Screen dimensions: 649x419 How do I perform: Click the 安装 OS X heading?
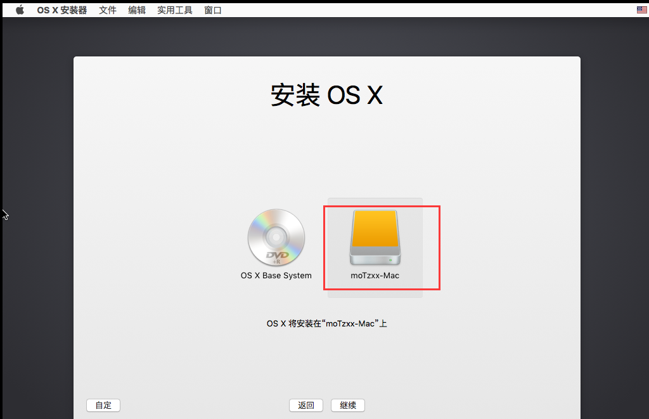click(x=326, y=95)
